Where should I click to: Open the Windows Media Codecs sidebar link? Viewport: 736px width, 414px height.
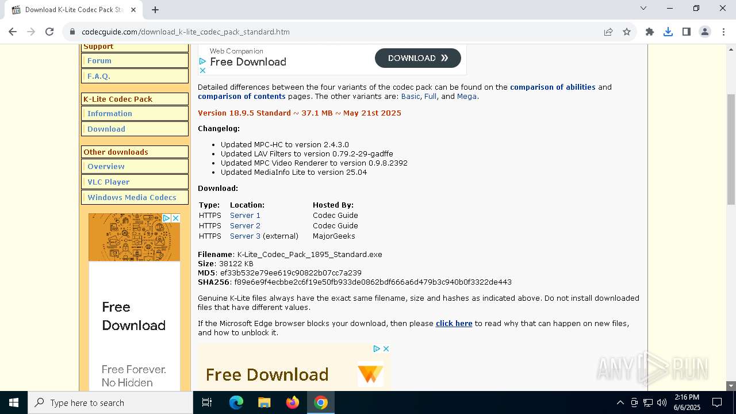coord(132,197)
